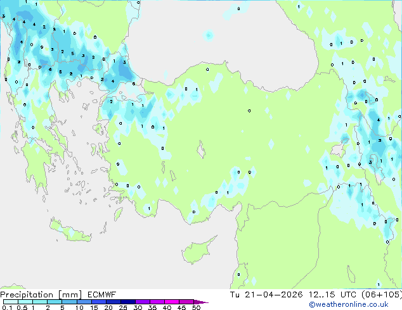Screen dimensions: 402x310
Task: Click the '(06+105)' forecast offset text
Action: coord(382,295)
